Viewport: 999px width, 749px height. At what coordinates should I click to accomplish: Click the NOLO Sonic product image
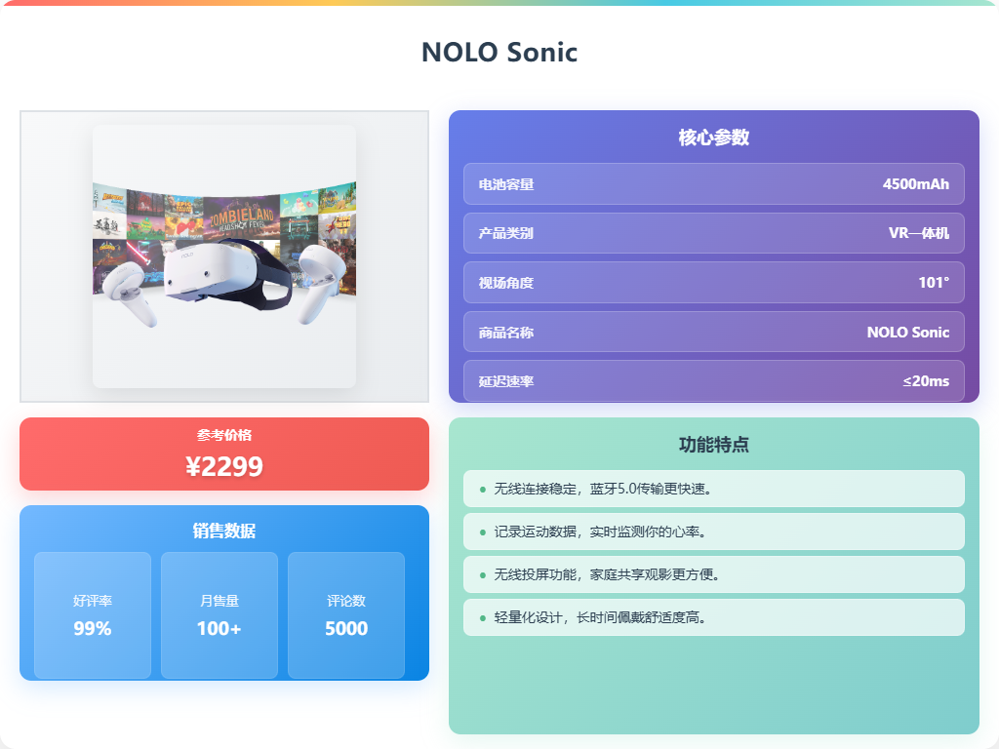point(224,256)
